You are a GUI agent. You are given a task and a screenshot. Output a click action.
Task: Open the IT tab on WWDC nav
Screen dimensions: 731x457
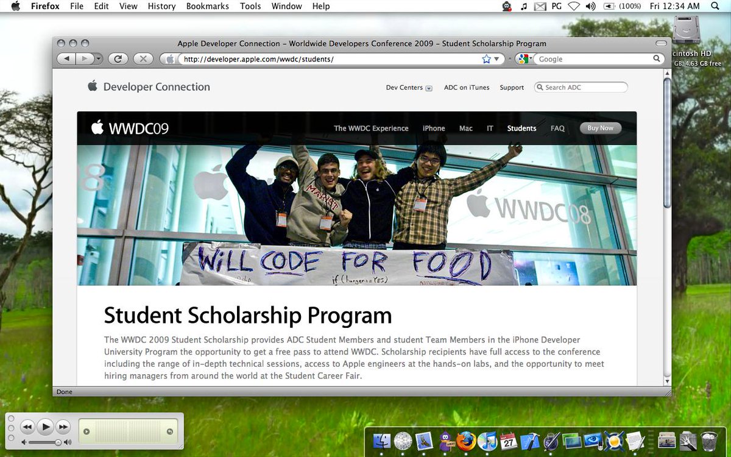[x=490, y=128]
